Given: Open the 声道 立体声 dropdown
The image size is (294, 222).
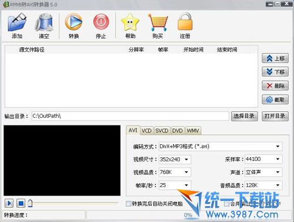Looking at the screenshot, I should pos(263,172).
